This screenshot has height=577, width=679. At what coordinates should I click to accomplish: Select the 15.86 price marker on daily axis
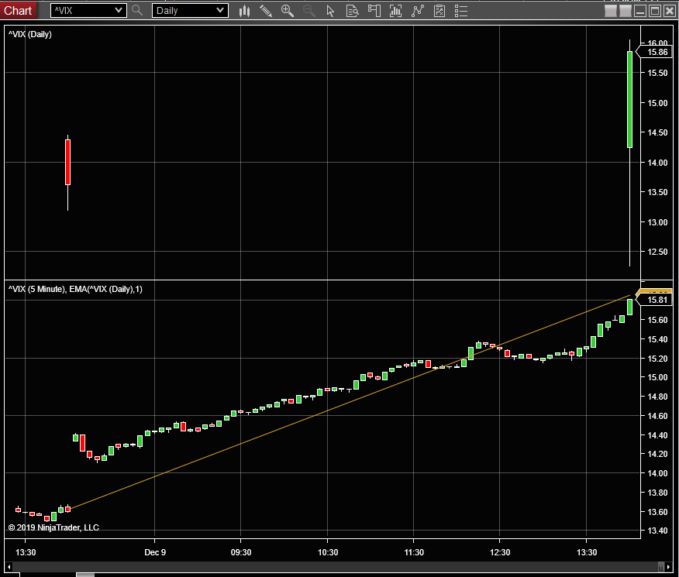654,53
